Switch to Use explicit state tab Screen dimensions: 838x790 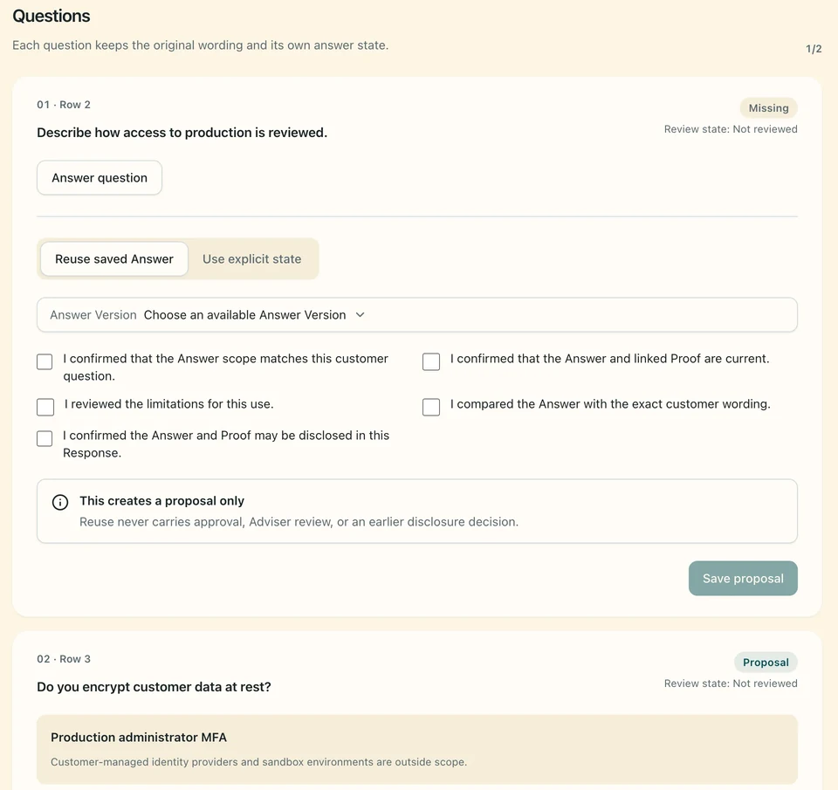click(x=251, y=258)
